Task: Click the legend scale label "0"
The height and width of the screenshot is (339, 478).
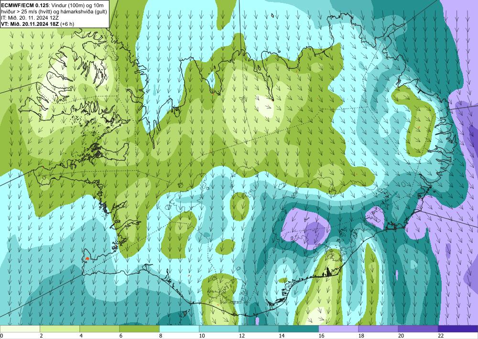Action: 1,336
